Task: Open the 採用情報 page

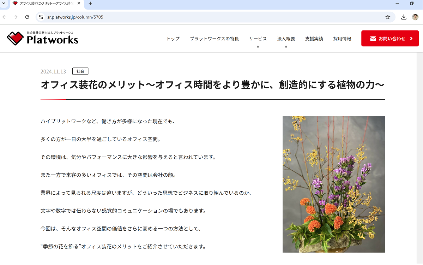Action: pos(342,39)
